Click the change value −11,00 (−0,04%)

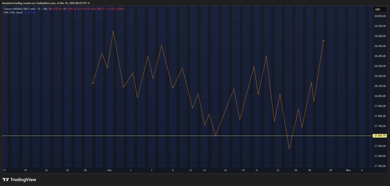[115, 9]
